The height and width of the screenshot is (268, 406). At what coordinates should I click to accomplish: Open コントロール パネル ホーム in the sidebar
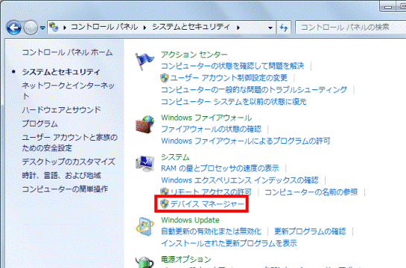tap(67, 52)
